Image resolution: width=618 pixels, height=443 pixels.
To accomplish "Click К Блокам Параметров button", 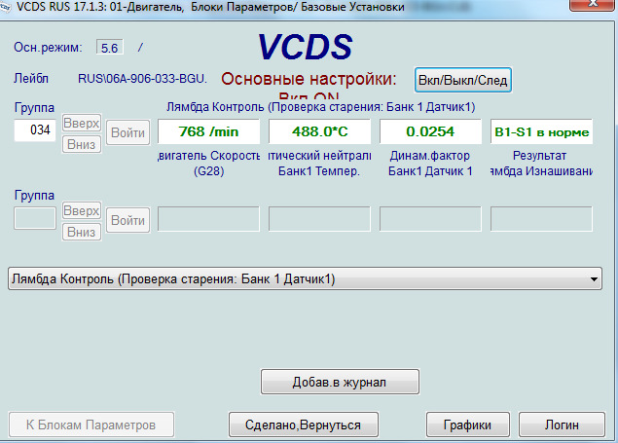I will click(91, 425).
